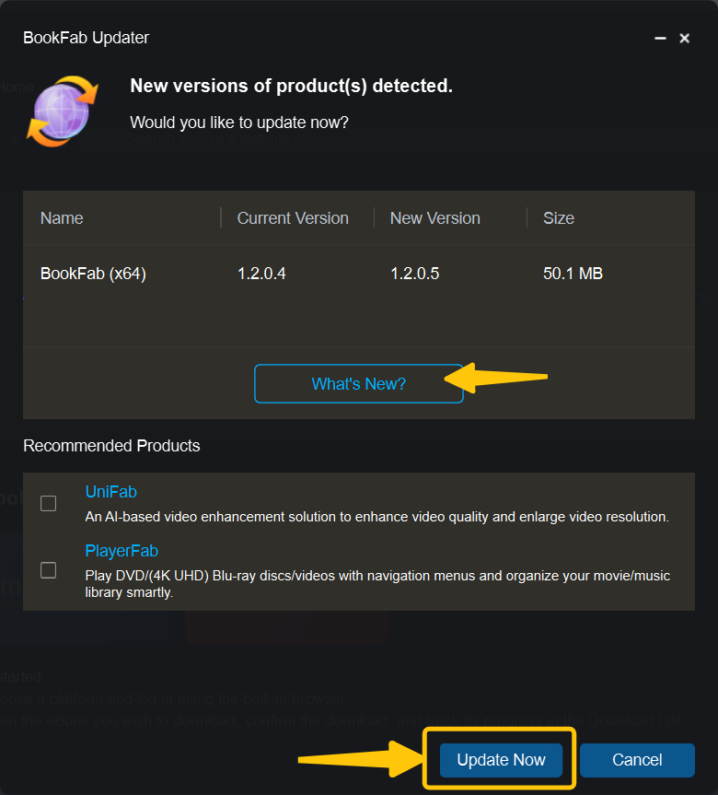The image size is (718, 795).
Task: Open the UniFab product link
Action: tap(110, 492)
